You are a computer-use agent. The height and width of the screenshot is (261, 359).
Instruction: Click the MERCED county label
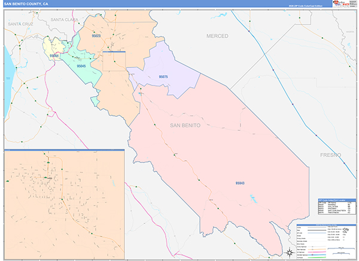[x=217, y=36]
